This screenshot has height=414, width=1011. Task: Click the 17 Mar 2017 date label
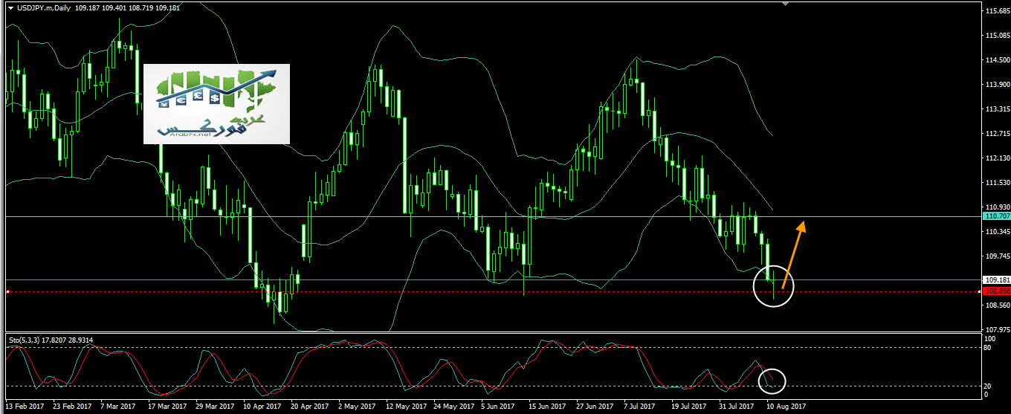coord(167,407)
